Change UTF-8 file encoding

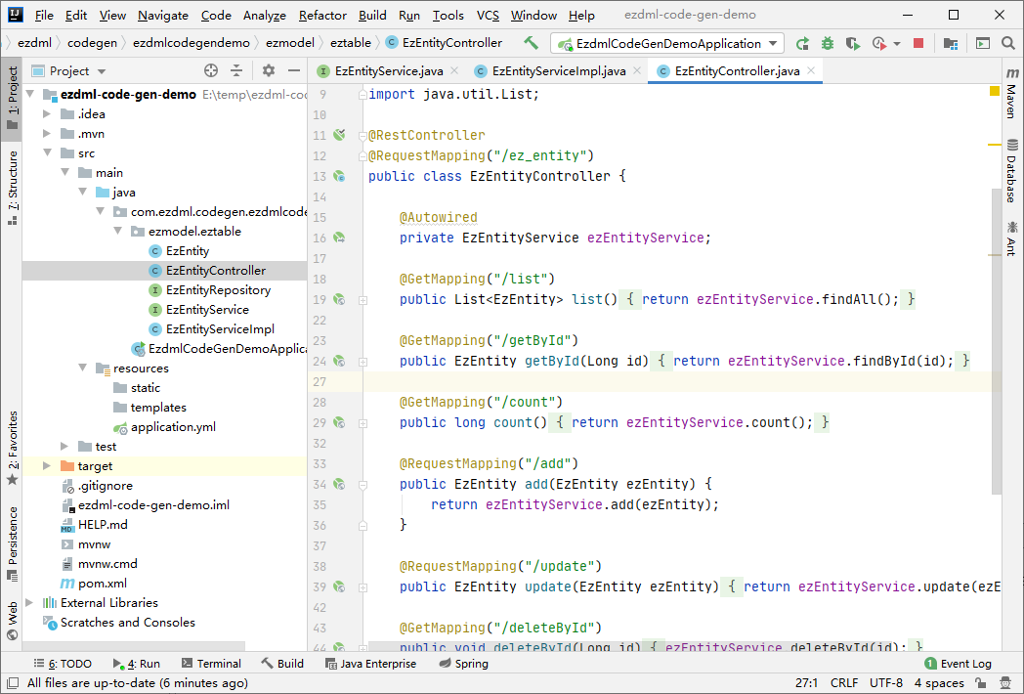point(885,683)
